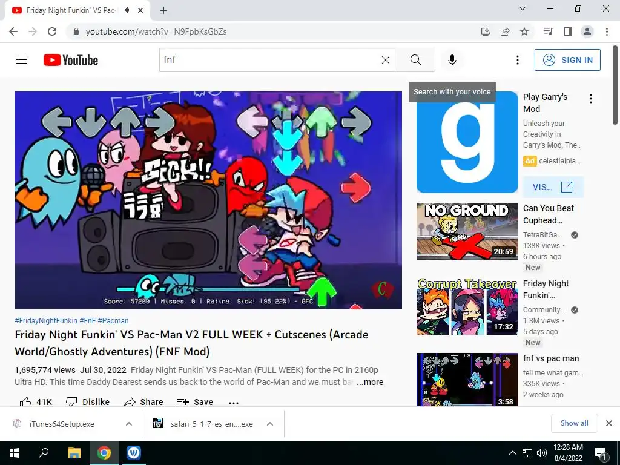
Task: Open Friday Night Funkin' Community video title
Action: [x=546, y=289]
